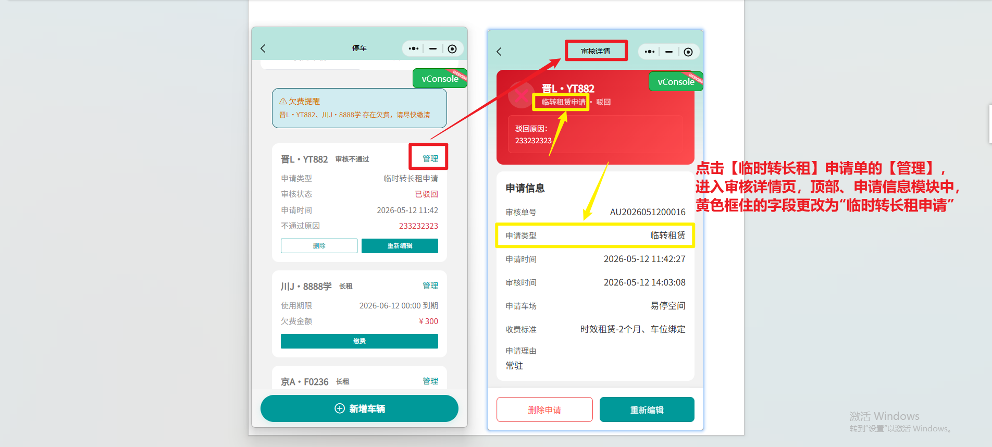Click the 已驳回 status text
The width and height of the screenshot is (992, 447).
pyautogui.click(x=426, y=194)
